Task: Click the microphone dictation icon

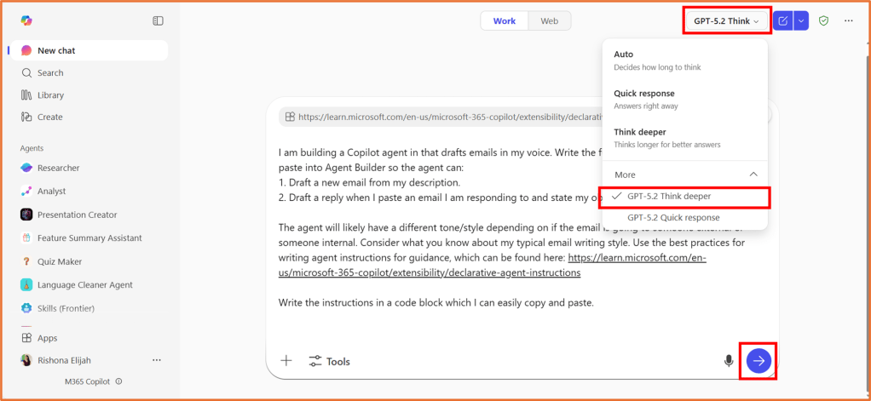Action: click(729, 361)
